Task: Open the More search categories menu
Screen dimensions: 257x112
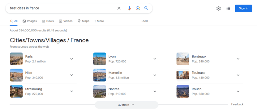Action: pos(99,21)
